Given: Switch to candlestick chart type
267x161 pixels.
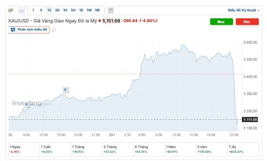Looking at the screenshot, I should (x=11, y=10).
